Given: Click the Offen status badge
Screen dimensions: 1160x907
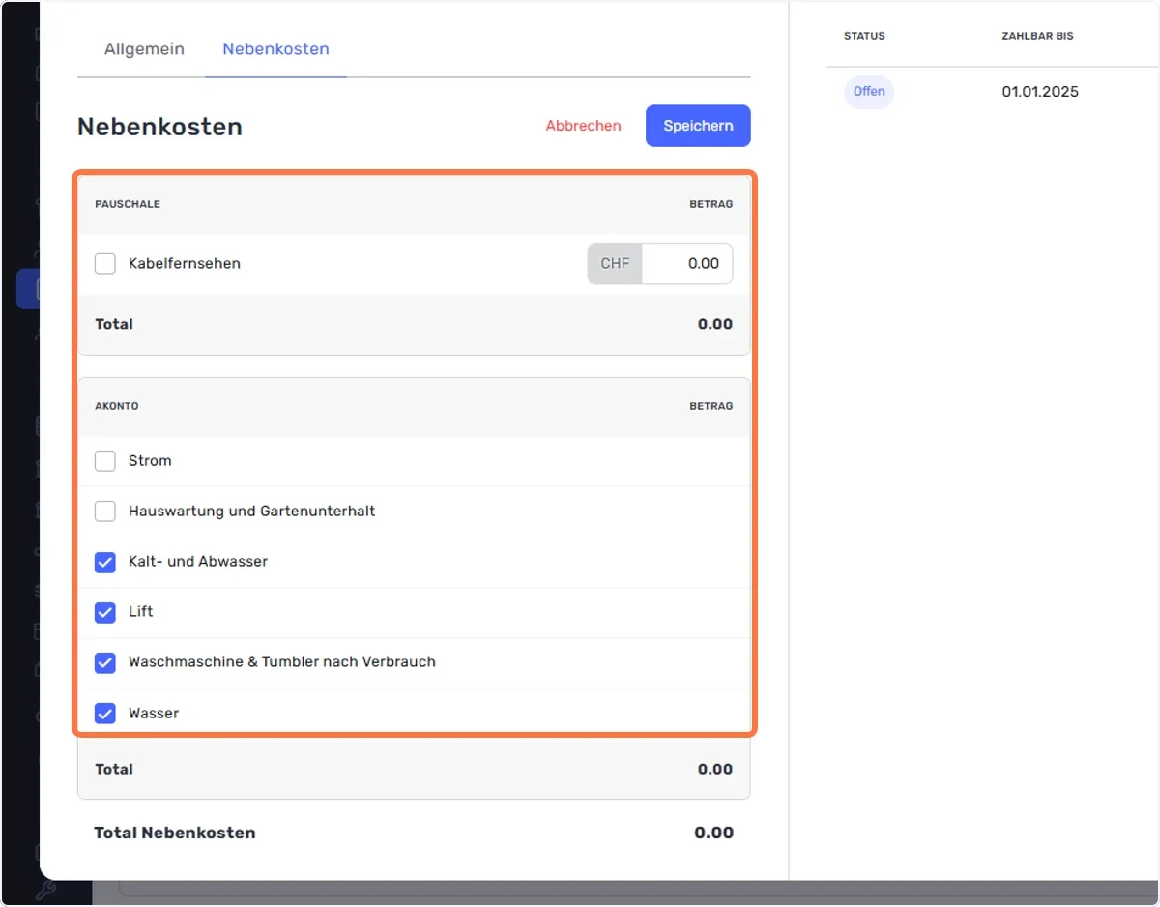Looking at the screenshot, I should (x=869, y=92).
